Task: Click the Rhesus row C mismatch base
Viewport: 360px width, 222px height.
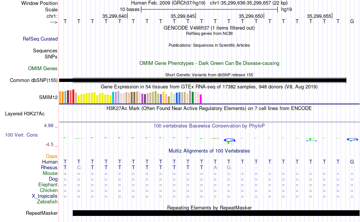Action: click(x=79, y=167)
